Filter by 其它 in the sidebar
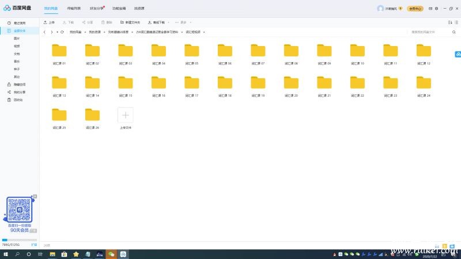 click(x=17, y=77)
